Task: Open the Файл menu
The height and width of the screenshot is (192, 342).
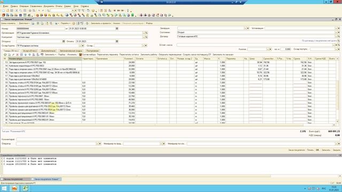Action: coord(5,6)
